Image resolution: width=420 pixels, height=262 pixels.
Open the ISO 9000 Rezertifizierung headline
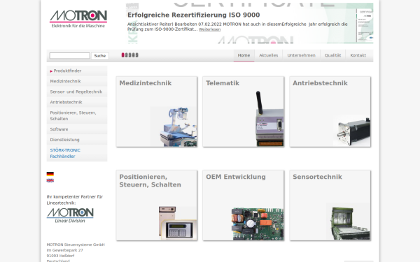point(194,15)
